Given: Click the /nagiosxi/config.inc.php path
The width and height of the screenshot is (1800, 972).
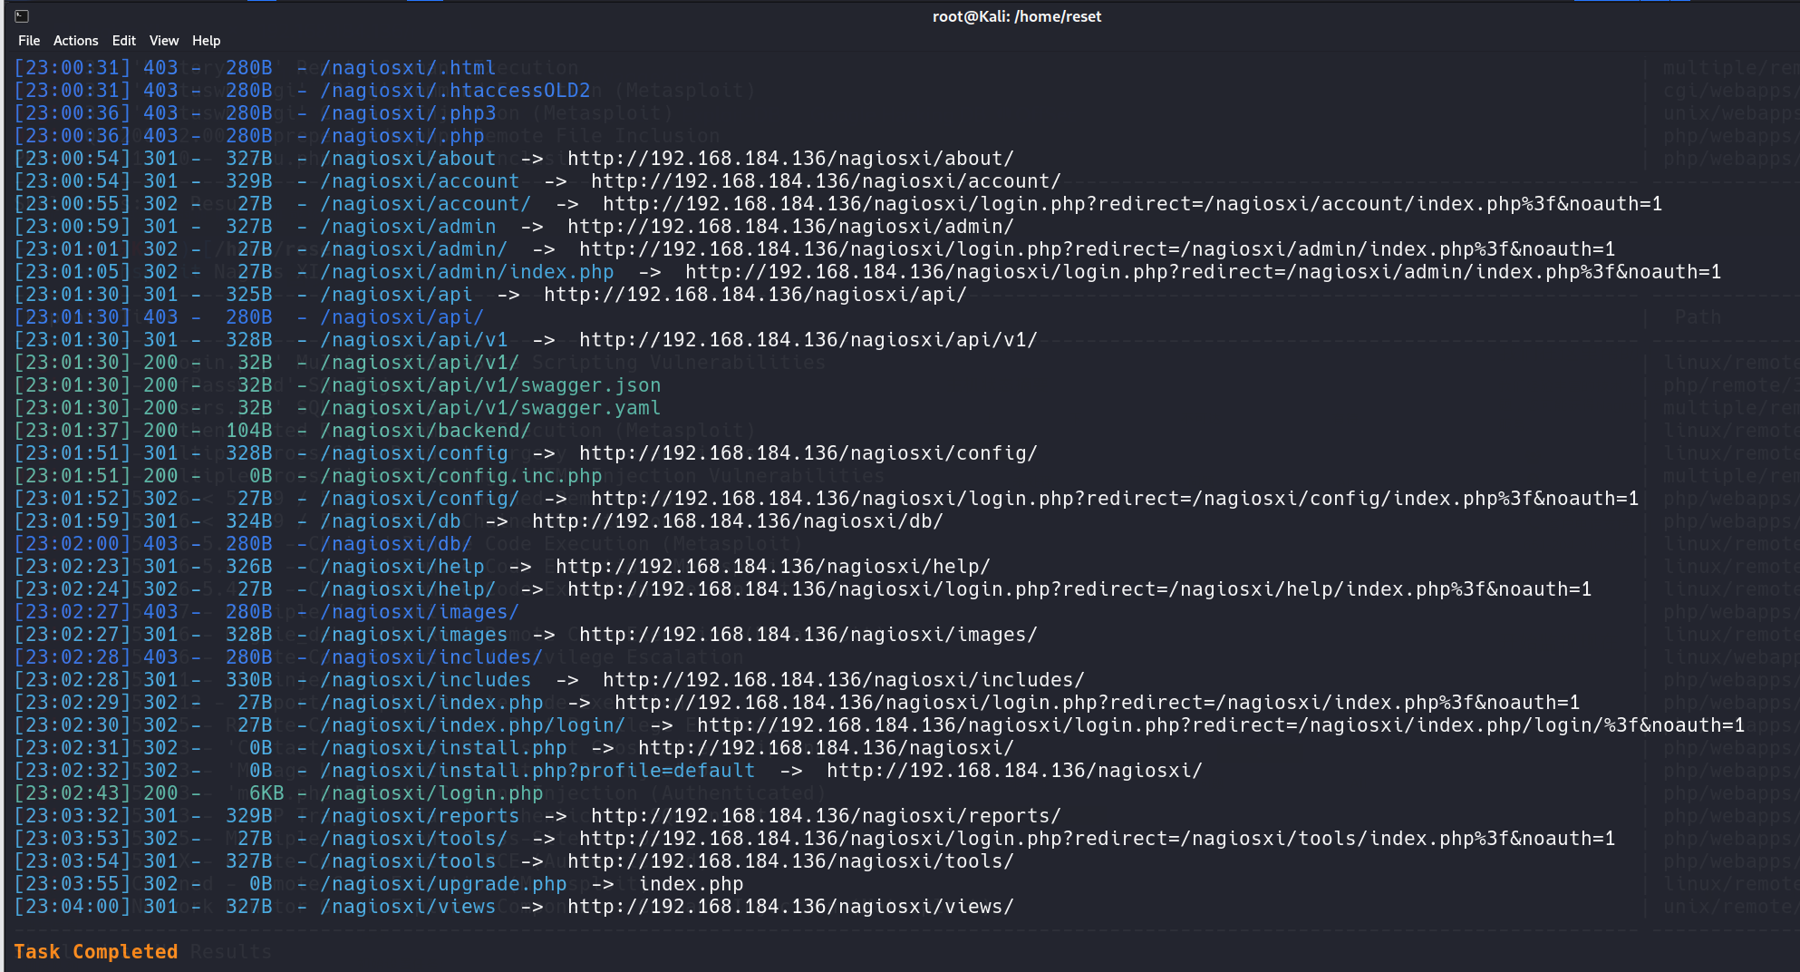Looking at the screenshot, I should (x=460, y=476).
